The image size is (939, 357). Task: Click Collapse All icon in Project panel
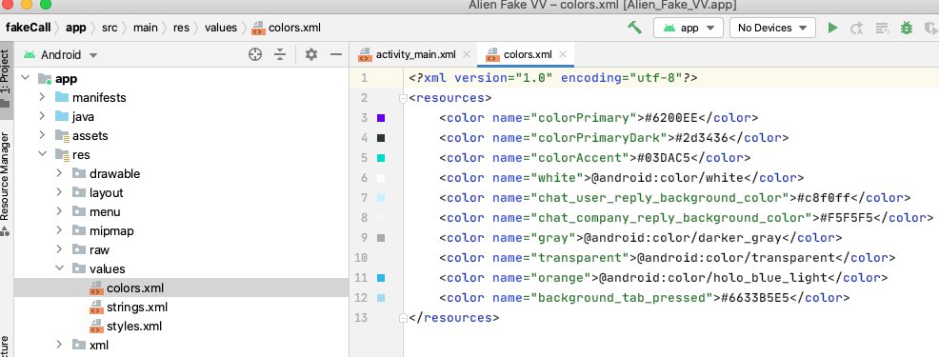coord(280,54)
